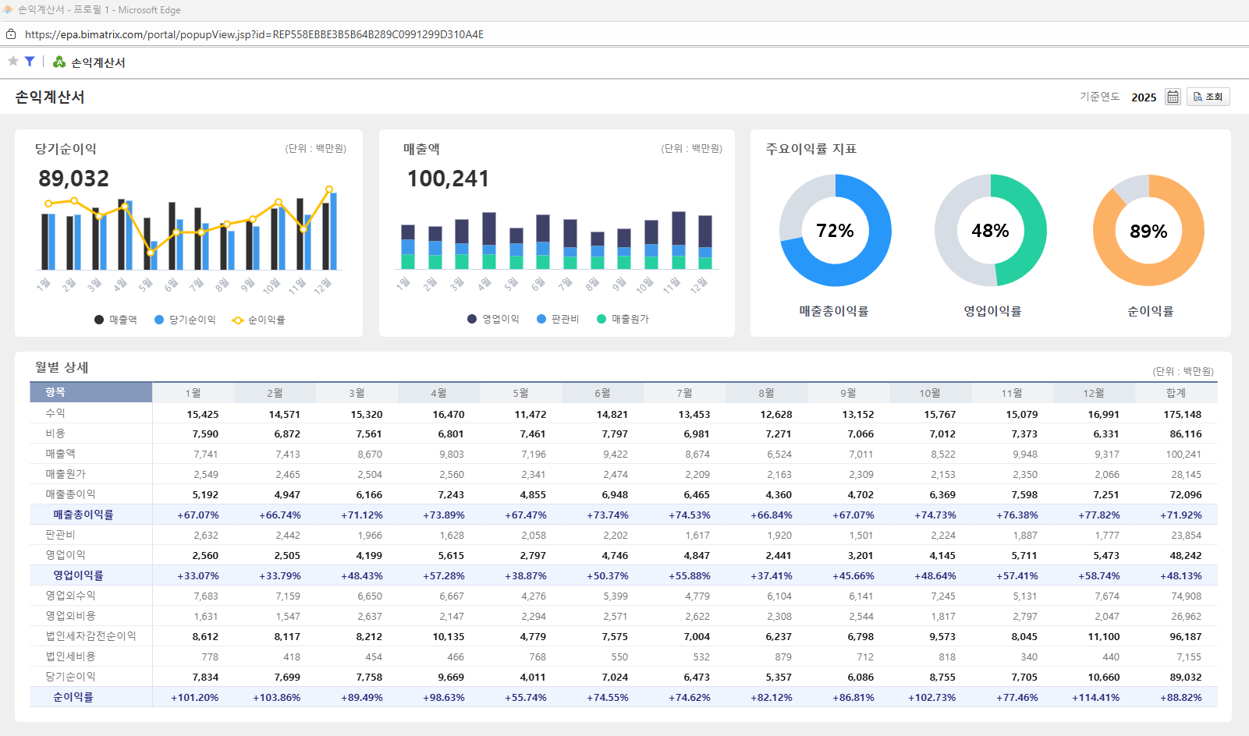The height and width of the screenshot is (736, 1249).
Task: Open the calendar year picker icon
Action: [1173, 97]
